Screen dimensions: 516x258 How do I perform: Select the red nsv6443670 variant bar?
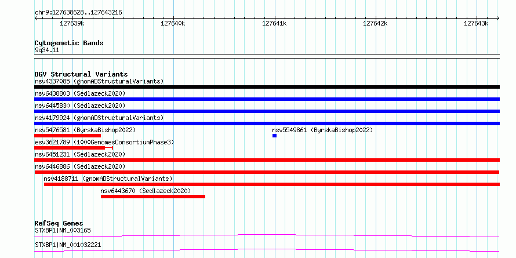coord(153,197)
